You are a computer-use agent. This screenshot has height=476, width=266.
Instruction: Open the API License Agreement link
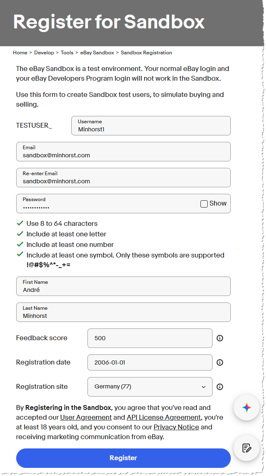tap(164, 417)
